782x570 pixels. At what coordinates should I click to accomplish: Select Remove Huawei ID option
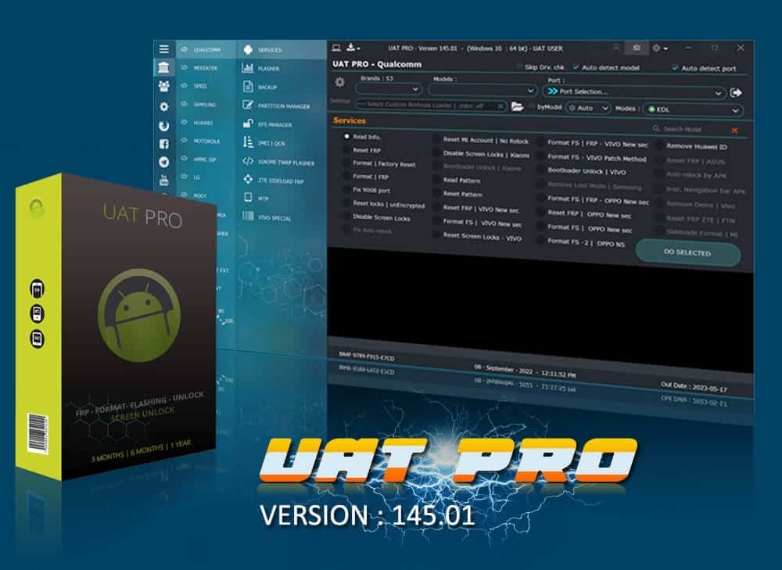click(x=692, y=147)
